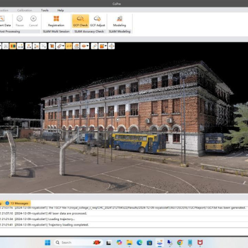Toggle the orange eye visibility icon

(x=84, y=46)
